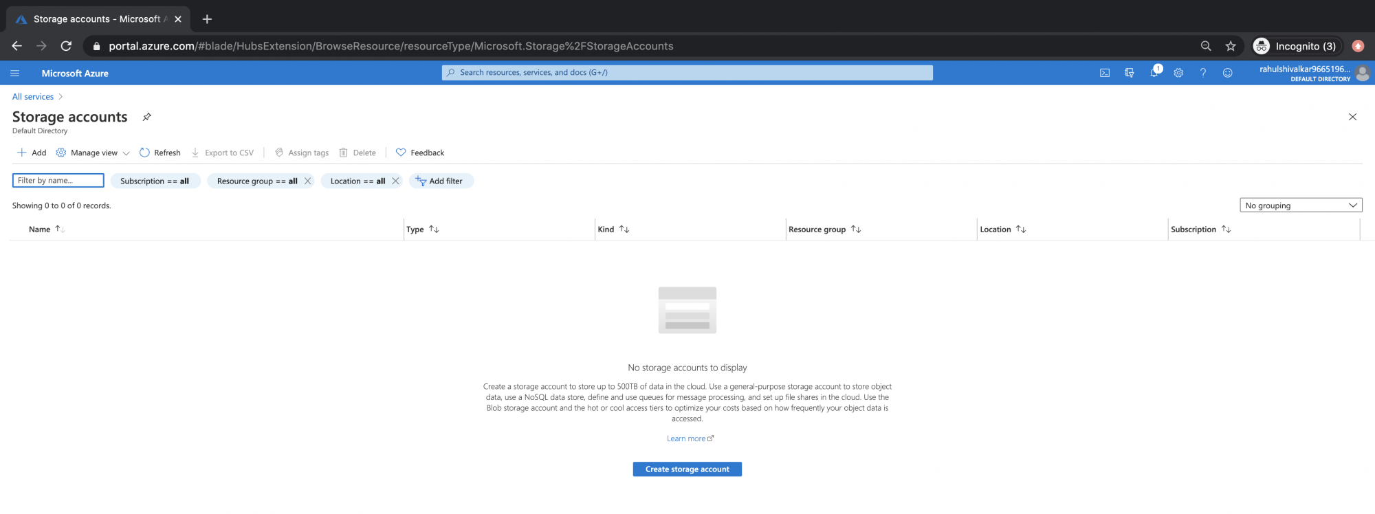The width and height of the screenshot is (1375, 514).
Task: Click Add to create storage account
Action: tap(32, 153)
